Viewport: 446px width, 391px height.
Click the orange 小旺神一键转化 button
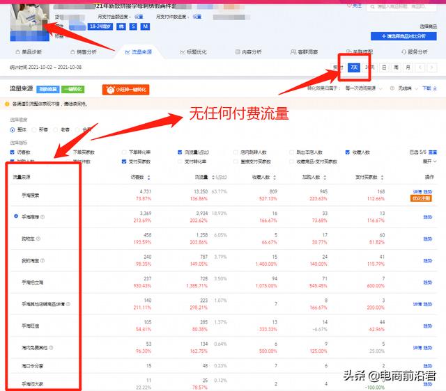click(125, 90)
